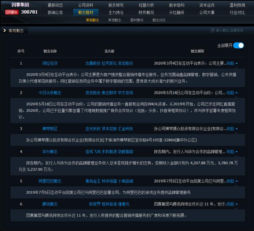
Task: Switch to the 概念对比 sub-tab
Action: (159, 20)
